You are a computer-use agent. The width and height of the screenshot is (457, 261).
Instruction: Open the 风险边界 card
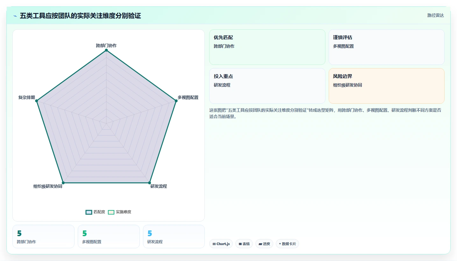(386, 86)
